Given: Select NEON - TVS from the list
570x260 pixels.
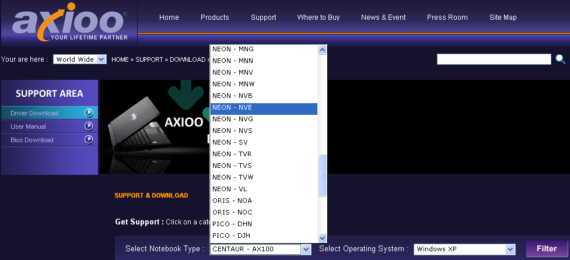Looking at the screenshot, I should [264, 166].
